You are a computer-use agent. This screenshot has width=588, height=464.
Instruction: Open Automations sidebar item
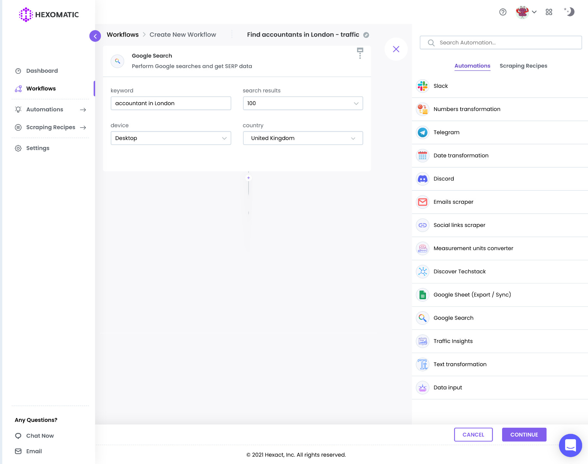[x=45, y=109]
